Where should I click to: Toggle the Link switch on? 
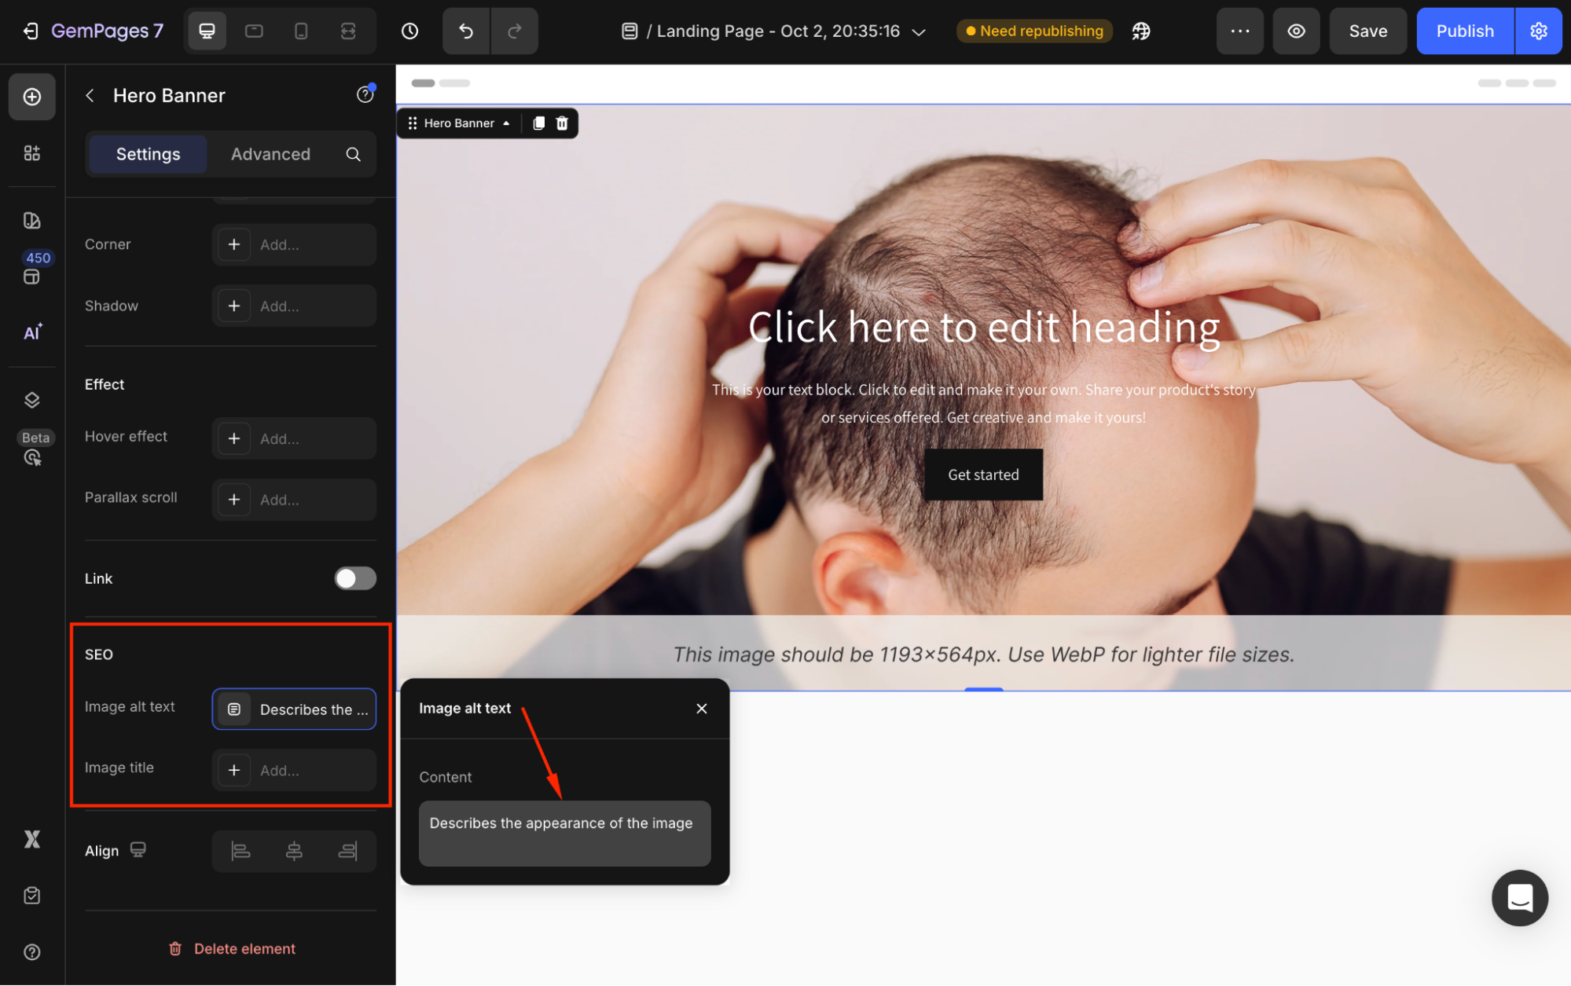[x=355, y=578]
